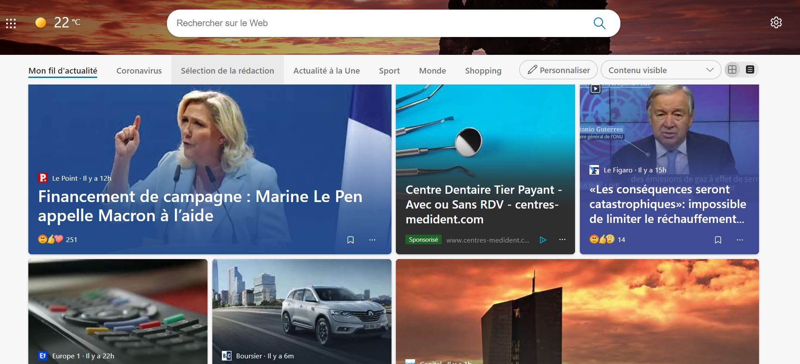Open page settings gear icon

click(776, 23)
